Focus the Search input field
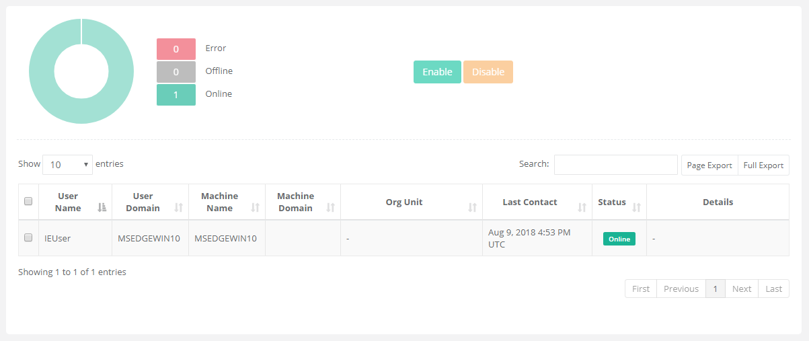The height and width of the screenshot is (341, 809). tap(615, 165)
